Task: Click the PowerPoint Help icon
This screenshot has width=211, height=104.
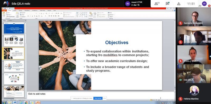Action: click(x=175, y=10)
